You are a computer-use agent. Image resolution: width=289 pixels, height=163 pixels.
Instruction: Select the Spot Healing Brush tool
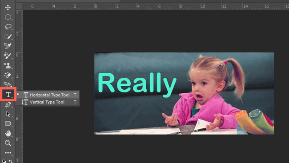point(8,56)
